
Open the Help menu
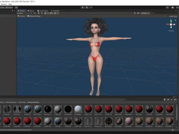click(10, 4)
